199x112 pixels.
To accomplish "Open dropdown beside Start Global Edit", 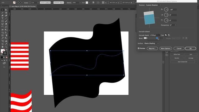I will pyautogui.click(x=196, y=62).
